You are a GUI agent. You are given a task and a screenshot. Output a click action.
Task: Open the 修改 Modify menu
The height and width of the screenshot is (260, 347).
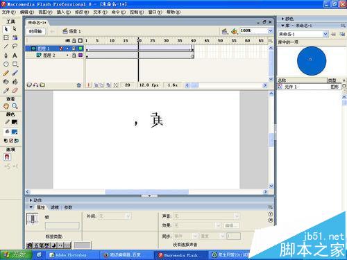click(82, 12)
